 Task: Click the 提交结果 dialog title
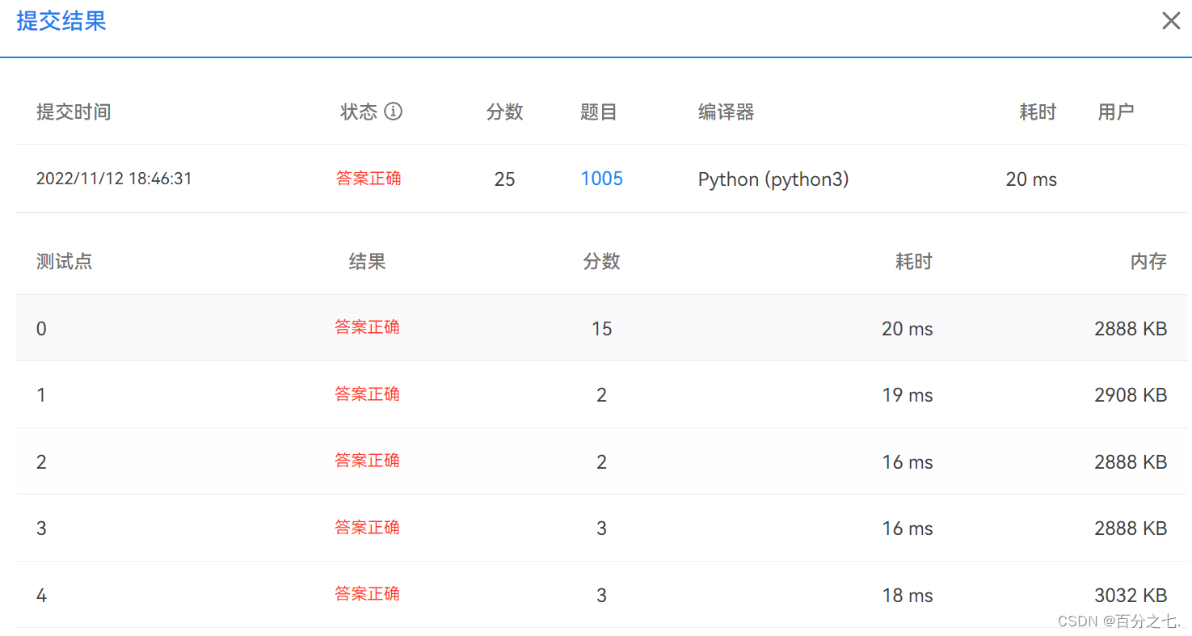pos(61,21)
